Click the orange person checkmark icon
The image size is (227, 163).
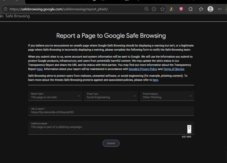(x=172, y=9)
